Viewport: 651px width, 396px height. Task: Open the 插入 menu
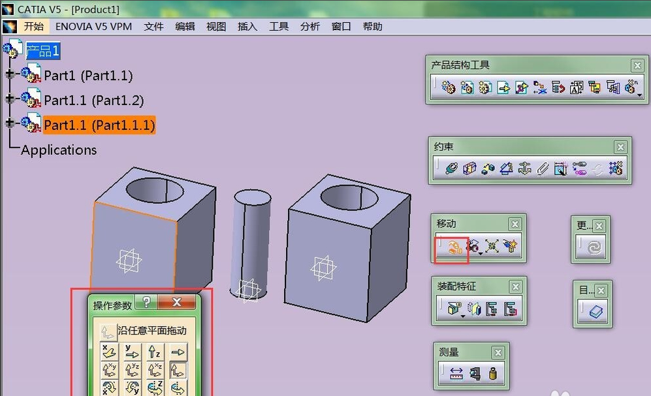[247, 27]
